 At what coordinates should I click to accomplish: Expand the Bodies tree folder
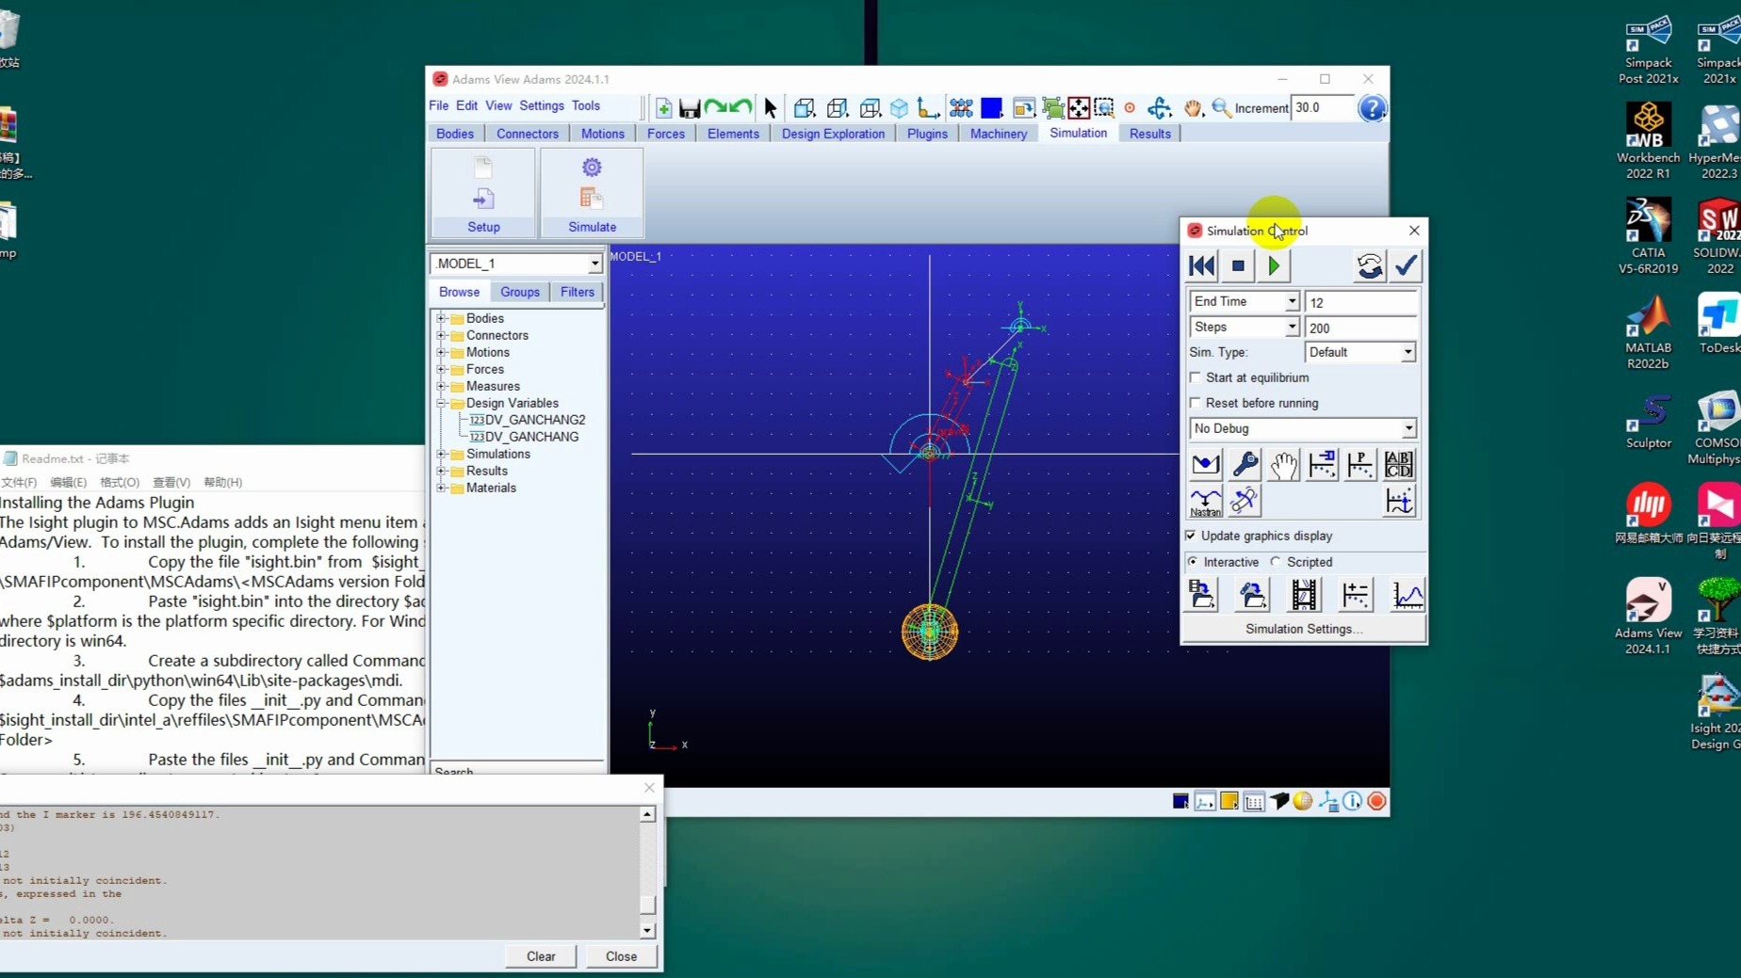pyautogui.click(x=441, y=318)
